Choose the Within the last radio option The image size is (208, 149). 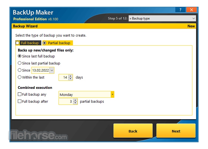pyautogui.click(x=20, y=77)
